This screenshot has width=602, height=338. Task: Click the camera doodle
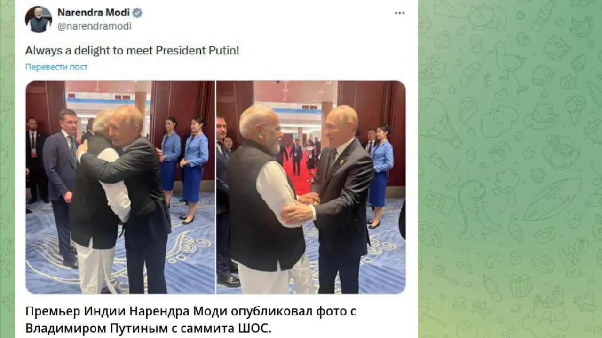click(500, 153)
